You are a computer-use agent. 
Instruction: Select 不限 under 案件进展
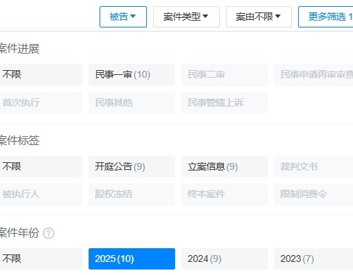click(41, 75)
